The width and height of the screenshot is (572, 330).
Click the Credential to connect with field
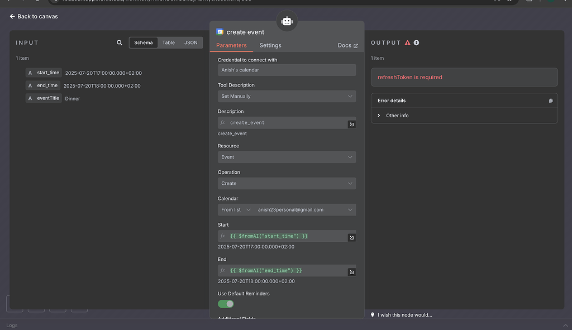287,70
